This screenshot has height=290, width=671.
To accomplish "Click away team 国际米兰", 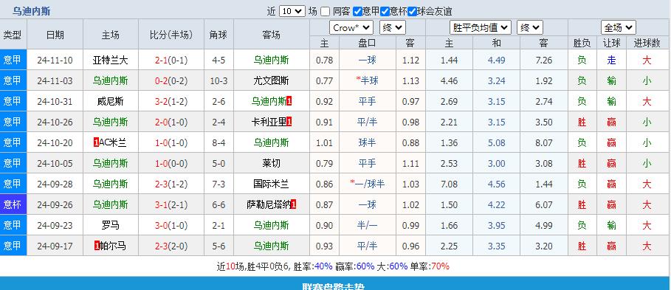I will [x=272, y=184].
